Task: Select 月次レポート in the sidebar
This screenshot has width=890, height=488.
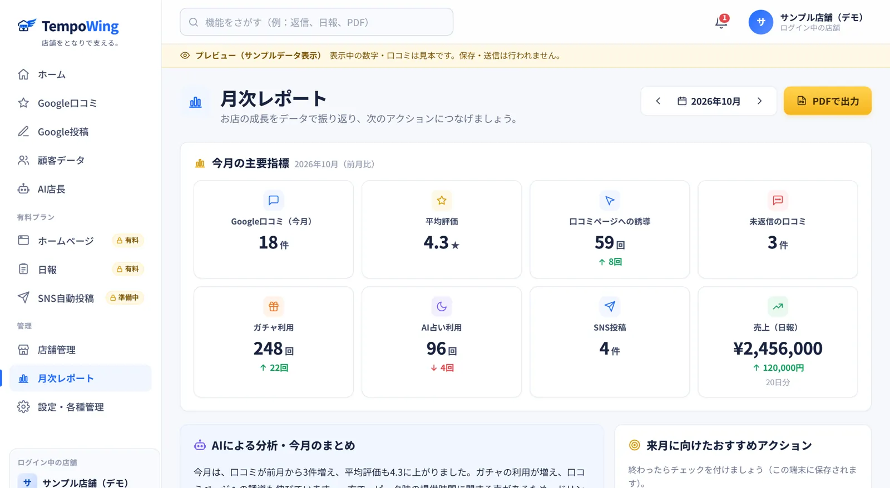Action: tap(81, 379)
